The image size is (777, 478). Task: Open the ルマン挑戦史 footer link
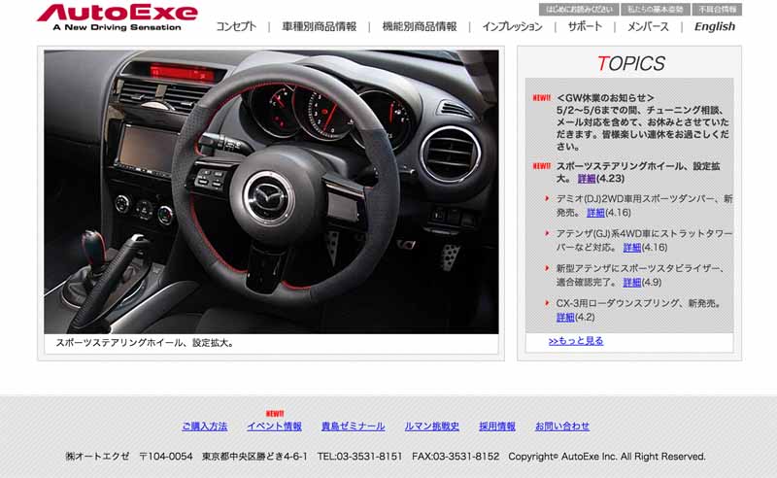pyautogui.click(x=432, y=427)
